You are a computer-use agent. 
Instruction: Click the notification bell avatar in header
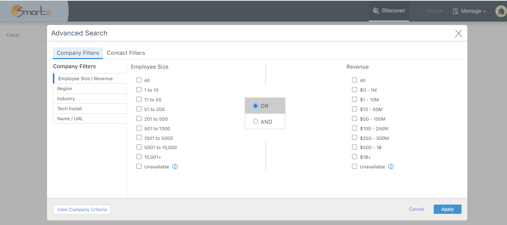[500, 11]
